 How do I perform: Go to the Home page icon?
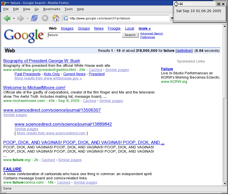(x=56, y=18)
